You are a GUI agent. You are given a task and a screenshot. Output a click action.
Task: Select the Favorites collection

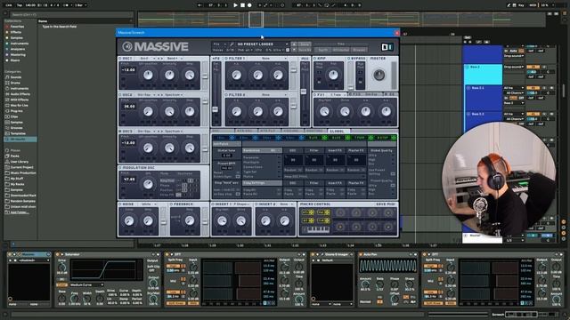[x=17, y=27]
